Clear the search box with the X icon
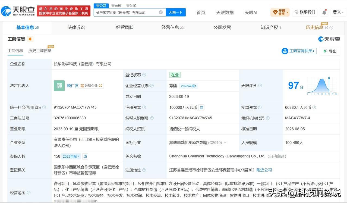This screenshot has width=347, height=203. click(x=161, y=12)
